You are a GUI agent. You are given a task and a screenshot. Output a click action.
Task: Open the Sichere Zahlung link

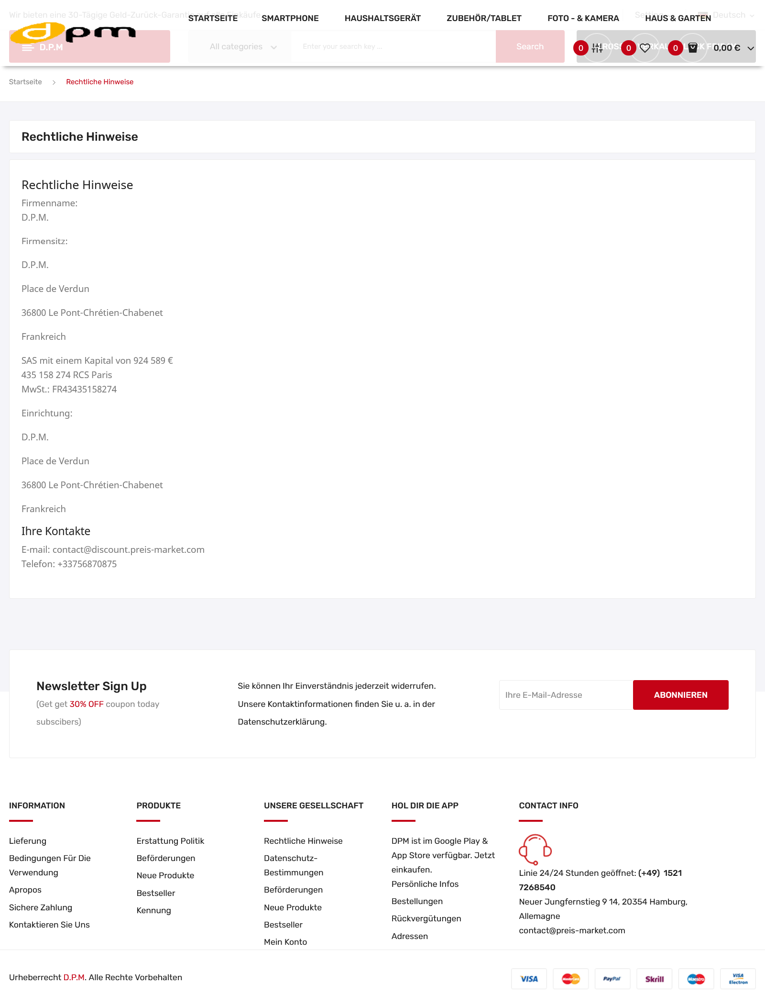(41, 907)
